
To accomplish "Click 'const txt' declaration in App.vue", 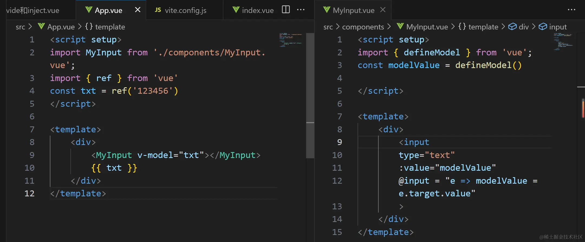I will (73, 91).
